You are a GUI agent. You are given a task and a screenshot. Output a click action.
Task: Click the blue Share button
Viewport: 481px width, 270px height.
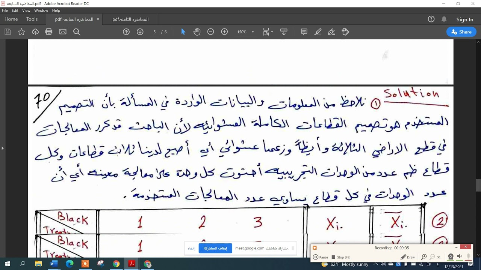coord(461,32)
